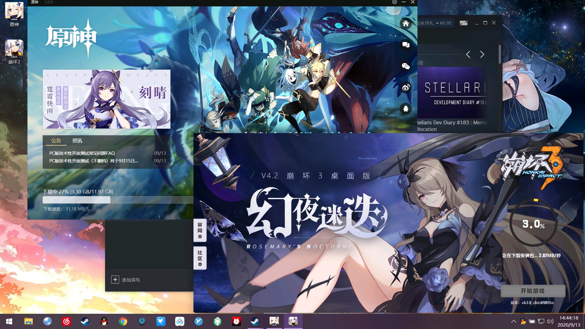Open File Explorer from the taskbar
Screen dimensions: 585x329
click(x=28, y=321)
